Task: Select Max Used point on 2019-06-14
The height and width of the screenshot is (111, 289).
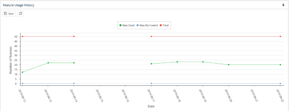Action: [x=74, y=63]
